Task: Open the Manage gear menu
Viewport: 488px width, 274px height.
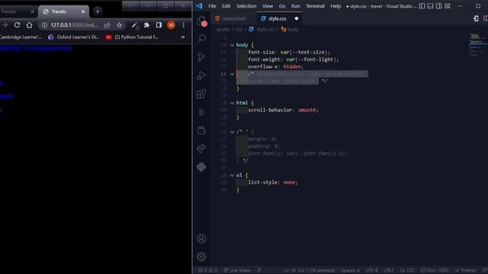Action: 201,256
